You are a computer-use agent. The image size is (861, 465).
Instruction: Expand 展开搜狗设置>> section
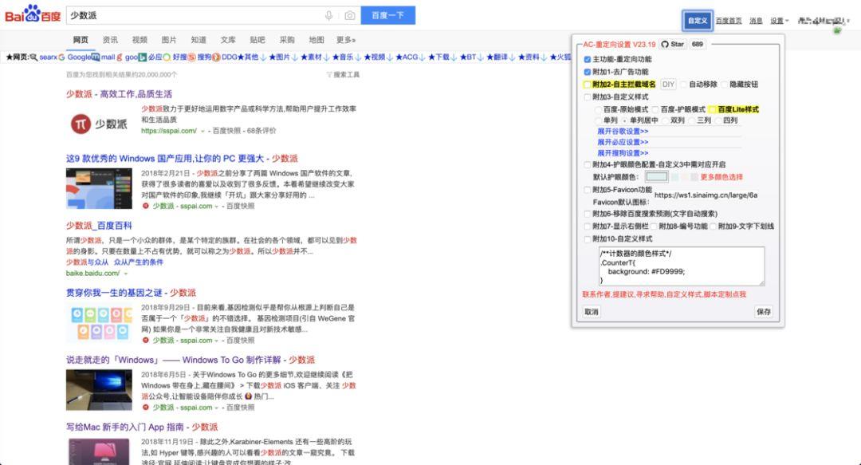pyautogui.click(x=623, y=153)
